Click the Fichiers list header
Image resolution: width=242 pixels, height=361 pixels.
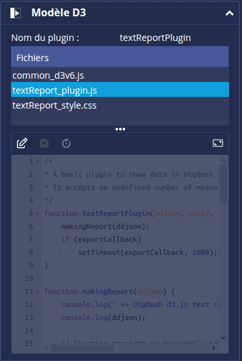click(x=120, y=57)
